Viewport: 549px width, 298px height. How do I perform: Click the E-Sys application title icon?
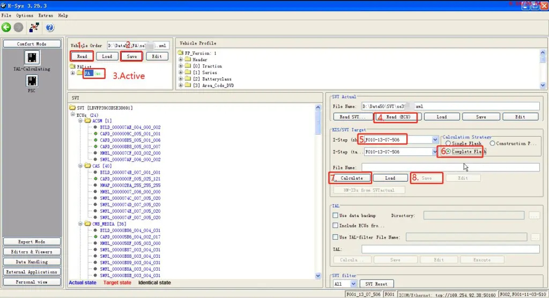4,5
